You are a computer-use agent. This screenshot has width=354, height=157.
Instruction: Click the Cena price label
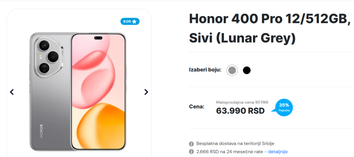pos(197,106)
